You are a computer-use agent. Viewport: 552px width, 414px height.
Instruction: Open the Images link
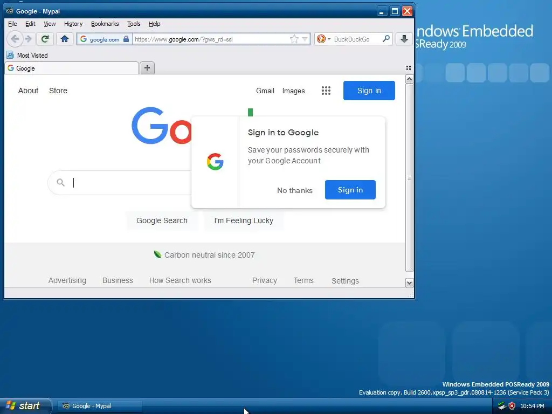(x=294, y=91)
